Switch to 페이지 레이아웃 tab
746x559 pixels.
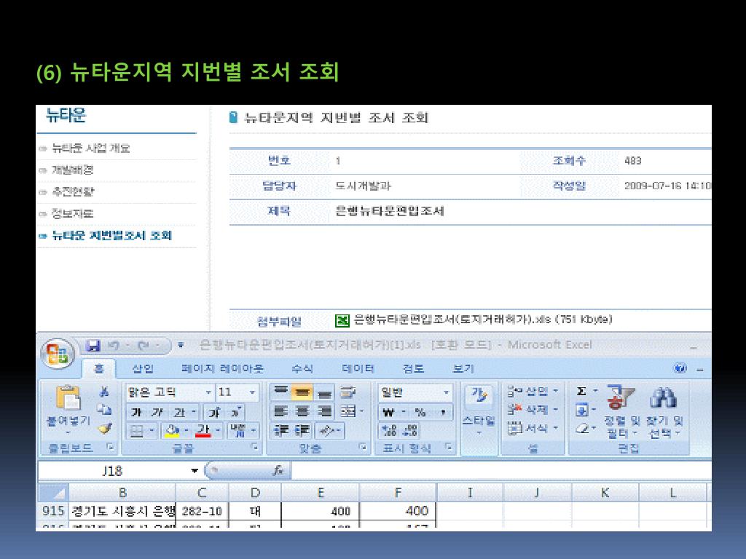[222, 369]
